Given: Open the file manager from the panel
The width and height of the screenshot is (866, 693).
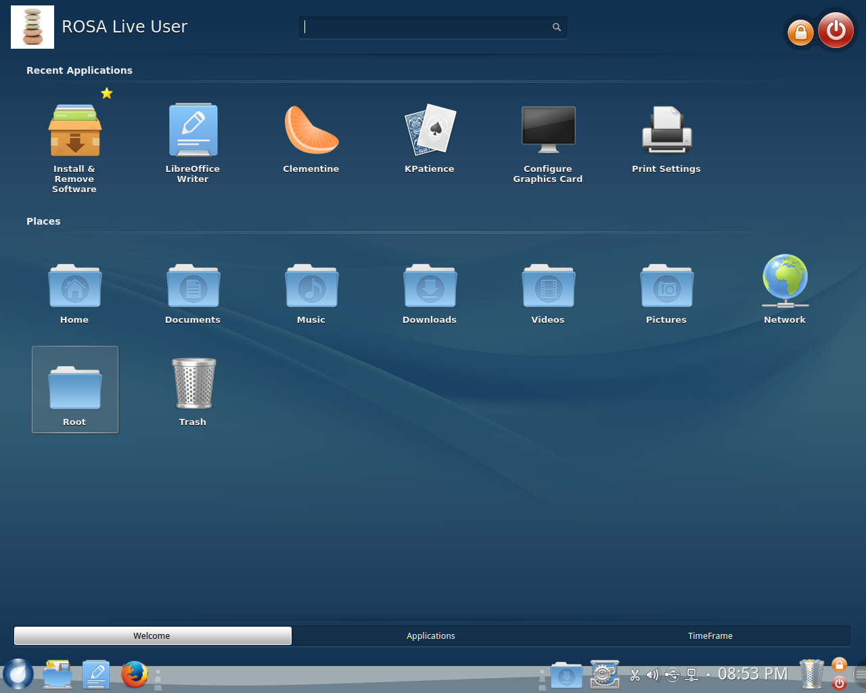Looking at the screenshot, I should tap(58, 675).
